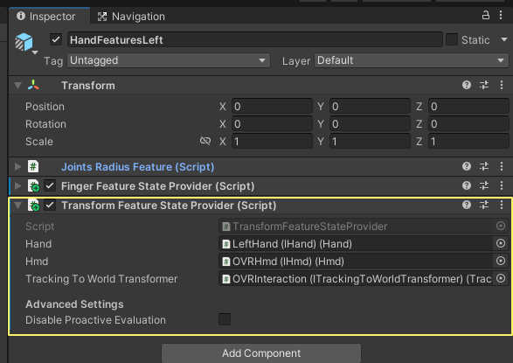Open Finger Feature State Provider help
This screenshot has width=513, height=363.
click(x=467, y=185)
